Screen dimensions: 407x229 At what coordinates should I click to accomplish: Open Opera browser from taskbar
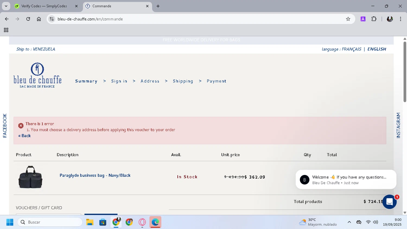(142, 222)
